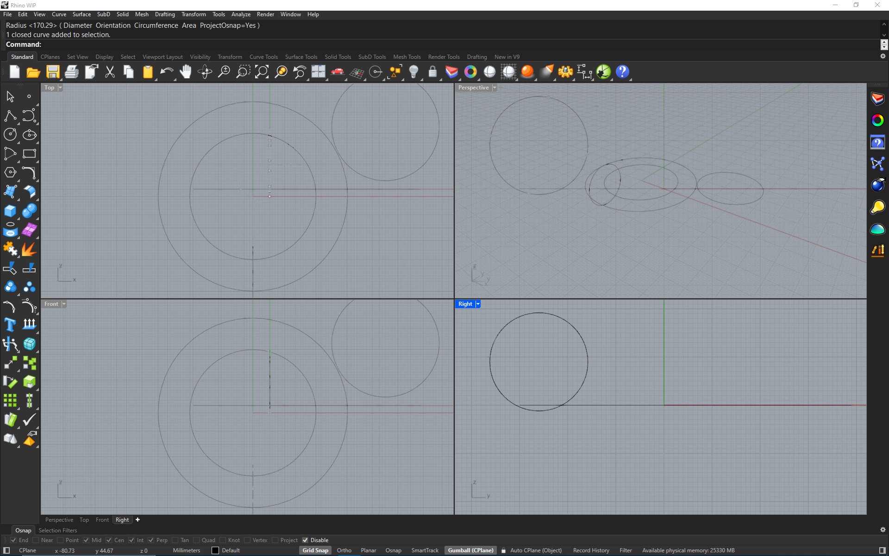Enable the Tan osnap checkbox
Screen dimensions: 889x556
click(x=175, y=540)
